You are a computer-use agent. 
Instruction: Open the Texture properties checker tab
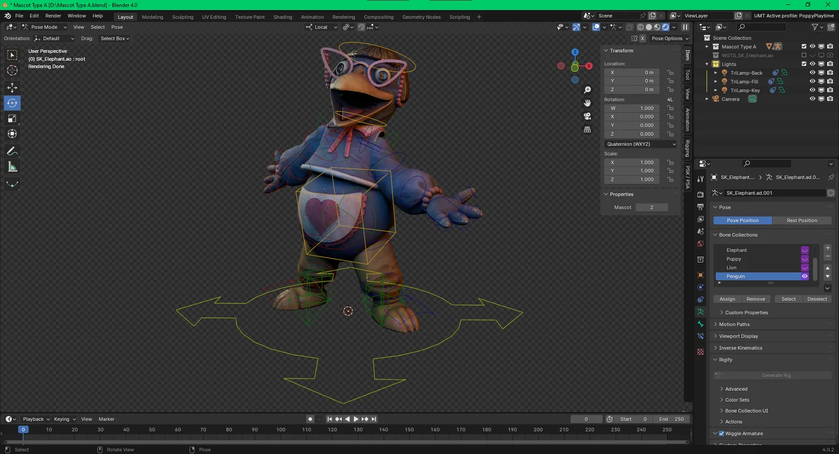coord(701,352)
